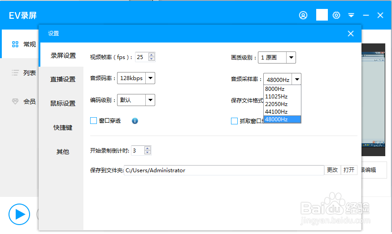Click the 视频帧率 value field

click(x=142, y=57)
